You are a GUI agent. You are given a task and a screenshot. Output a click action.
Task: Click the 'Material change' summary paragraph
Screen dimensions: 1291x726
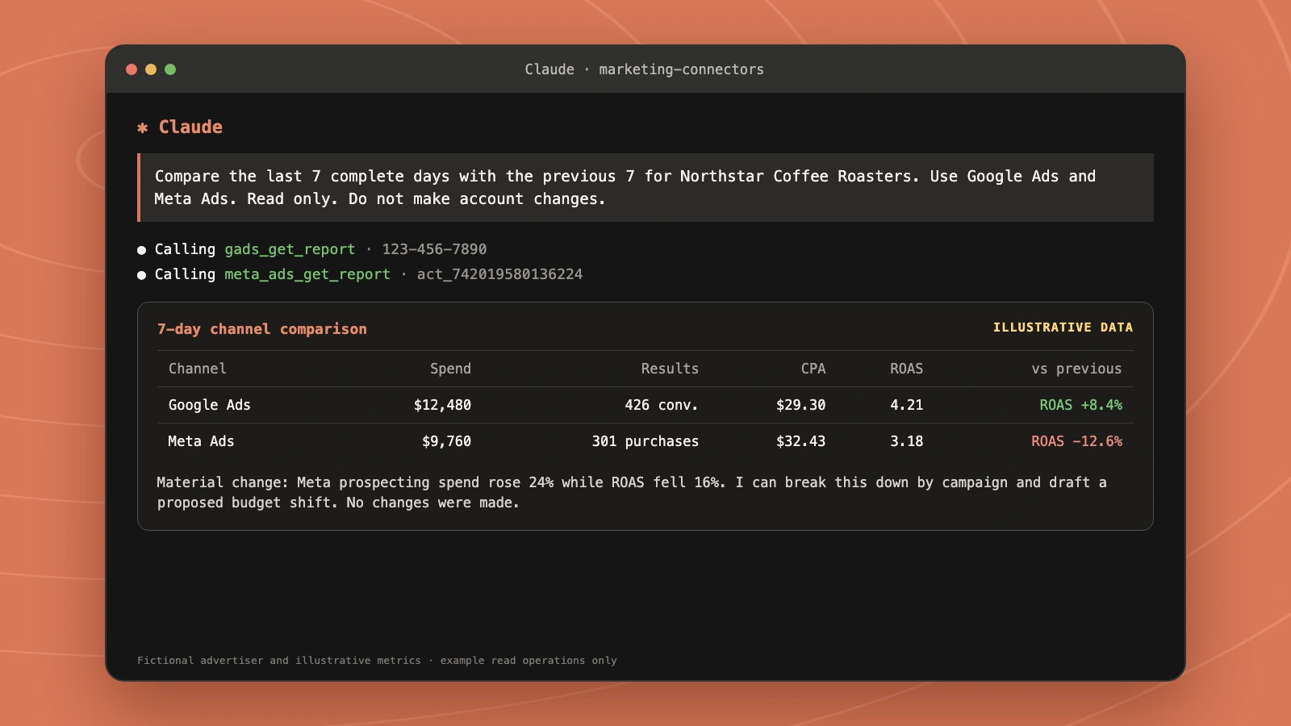pyautogui.click(x=632, y=492)
